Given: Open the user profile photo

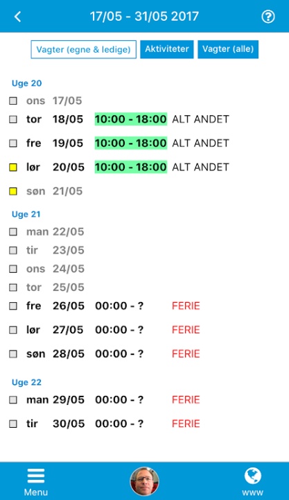Looking at the screenshot, I should pyautogui.click(x=144, y=481).
